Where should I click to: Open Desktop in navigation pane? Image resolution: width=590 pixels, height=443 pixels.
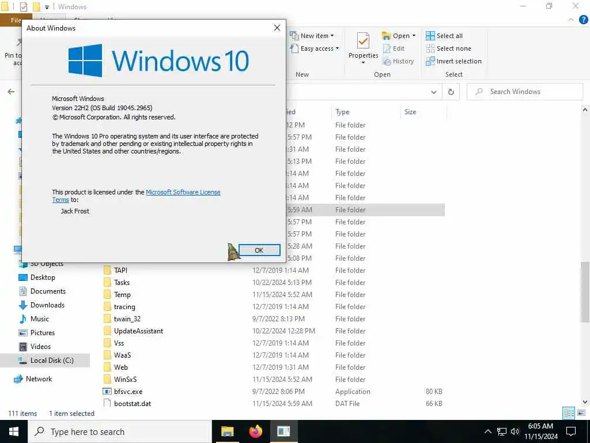click(43, 277)
